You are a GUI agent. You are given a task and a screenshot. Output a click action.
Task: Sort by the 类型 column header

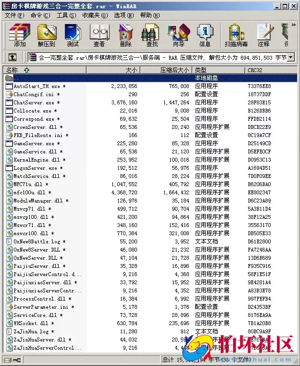(219, 70)
